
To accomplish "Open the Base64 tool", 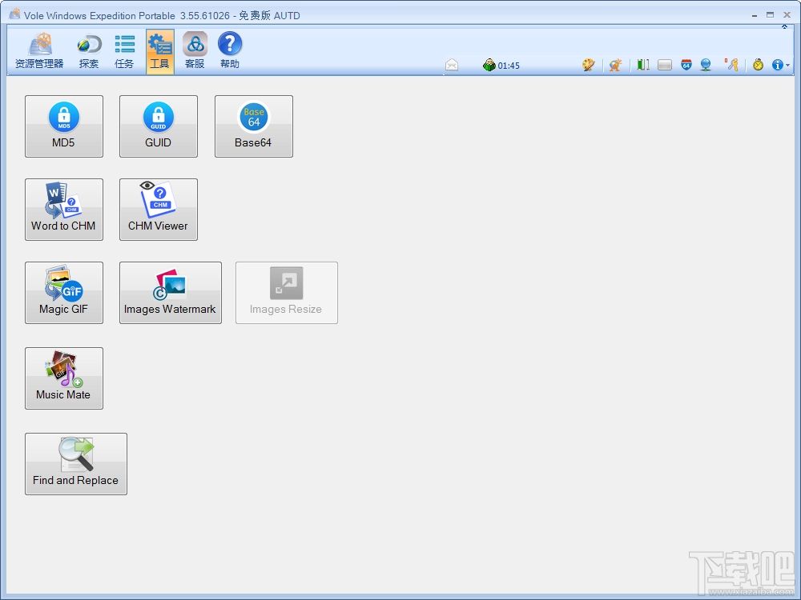I will (x=254, y=126).
